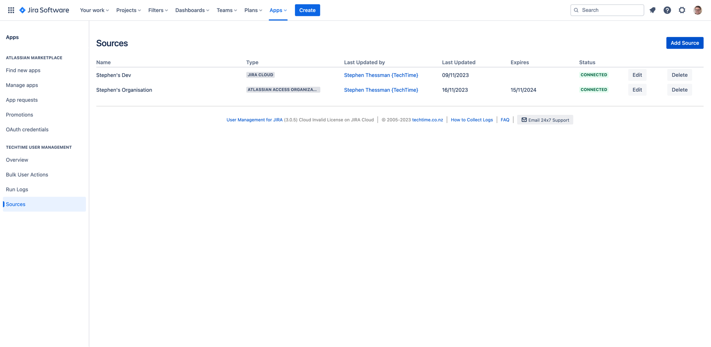The width and height of the screenshot is (711, 347).
Task: Click Email 24x7 Support button
Action: pyautogui.click(x=545, y=120)
